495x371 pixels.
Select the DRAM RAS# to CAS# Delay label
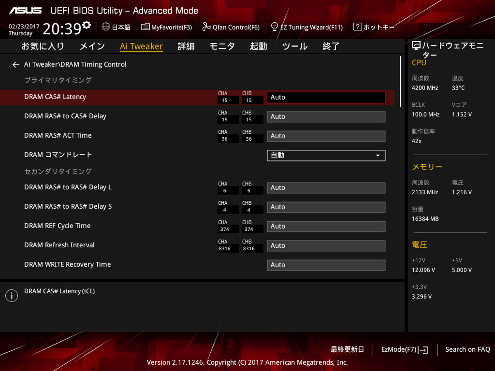[x=65, y=116]
